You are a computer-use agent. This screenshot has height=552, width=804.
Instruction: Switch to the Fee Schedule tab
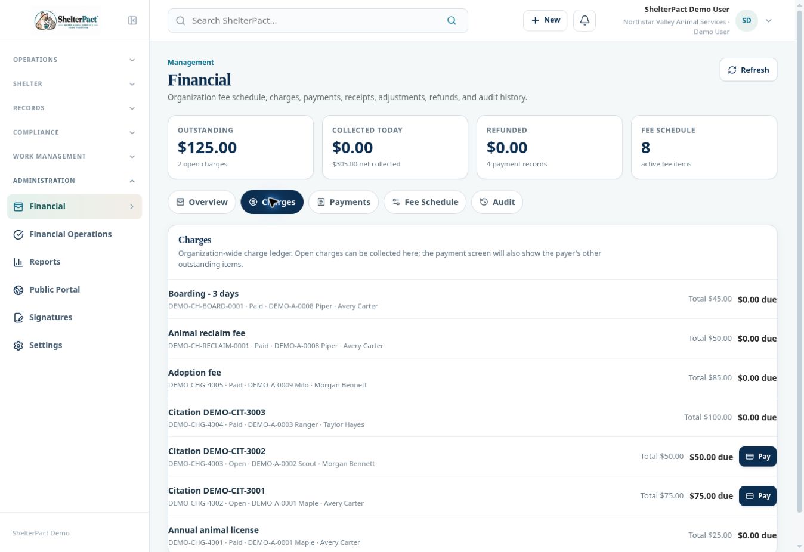tap(425, 202)
